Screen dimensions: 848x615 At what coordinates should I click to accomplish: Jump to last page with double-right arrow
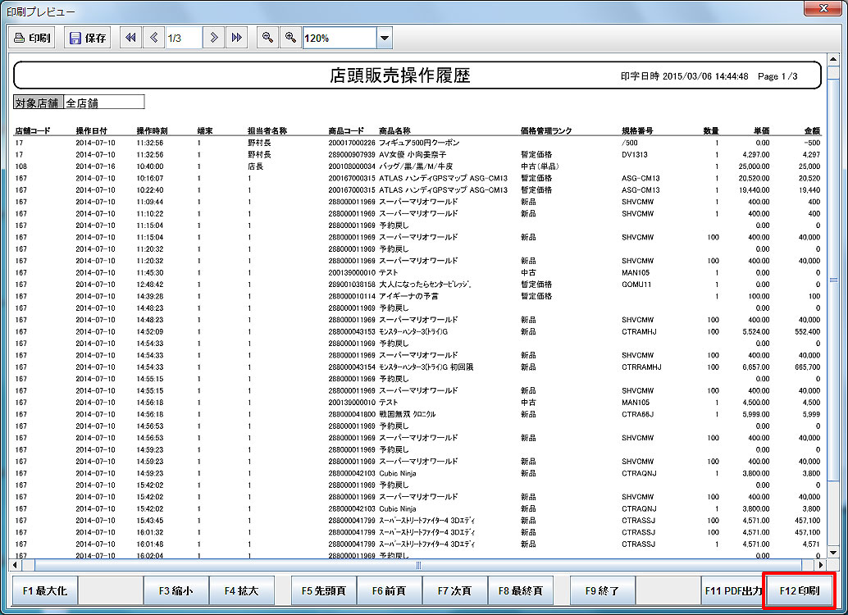coord(236,38)
